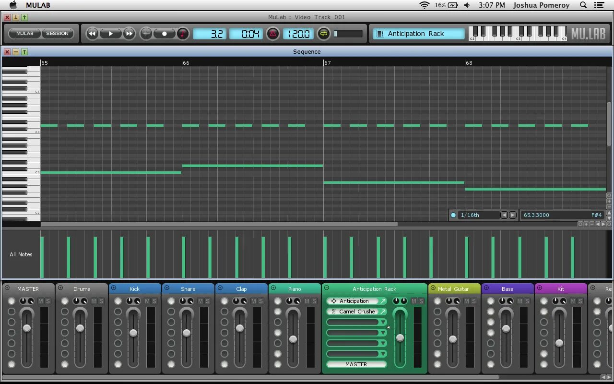Solo the Snare track
This screenshot has height=384, width=614.
(208, 301)
